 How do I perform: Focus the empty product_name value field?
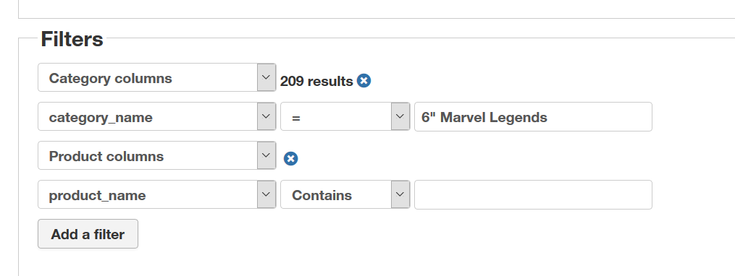tap(533, 194)
